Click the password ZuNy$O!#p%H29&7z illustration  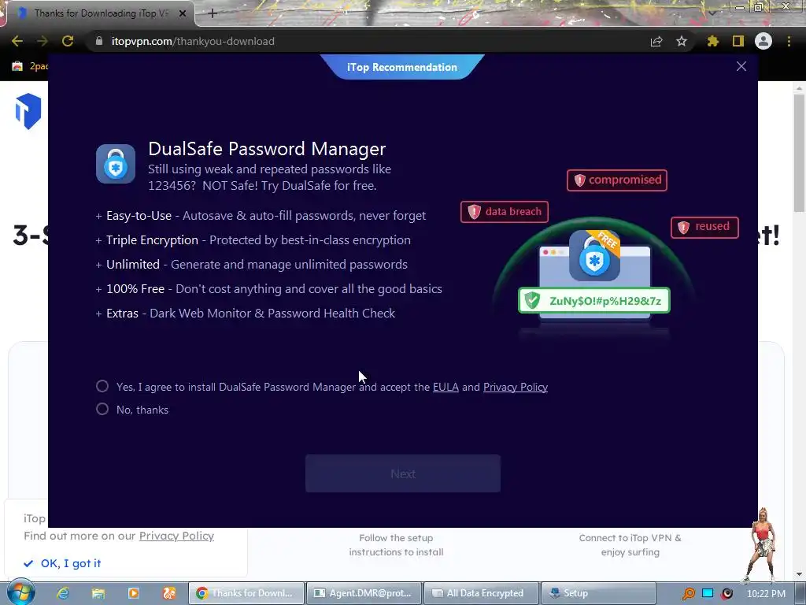594,300
